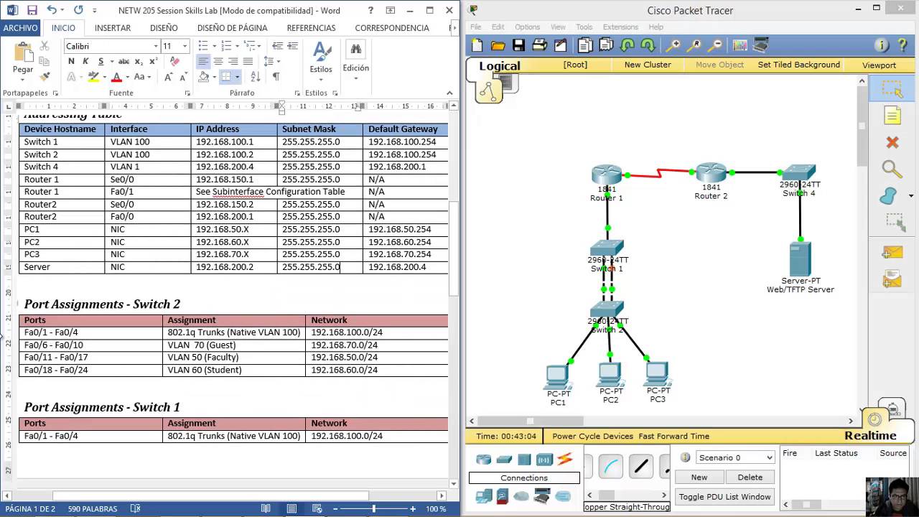The height and width of the screenshot is (517, 919).
Task: Open the Edición editing menu
Action: 355,59
